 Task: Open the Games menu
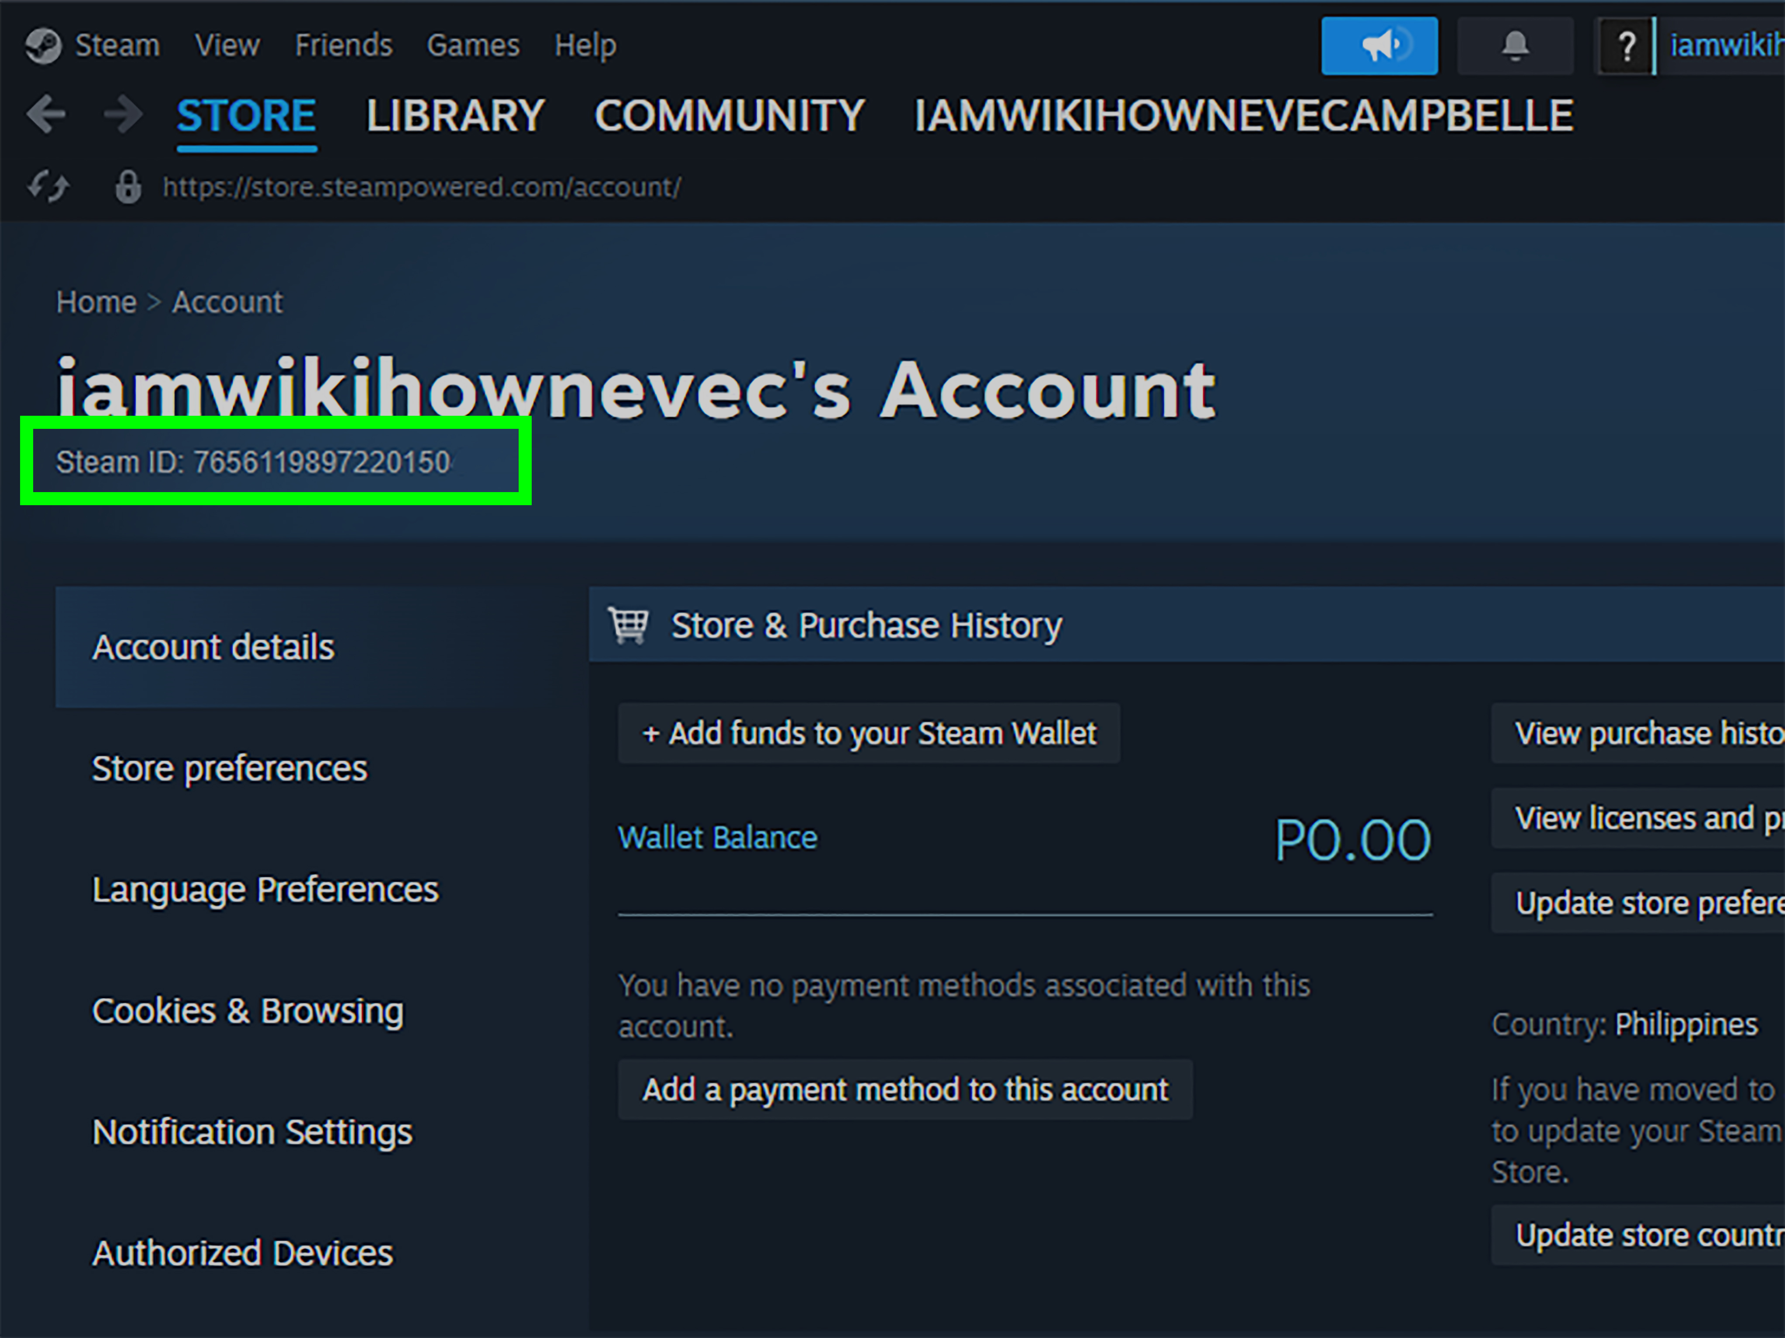coord(474,45)
